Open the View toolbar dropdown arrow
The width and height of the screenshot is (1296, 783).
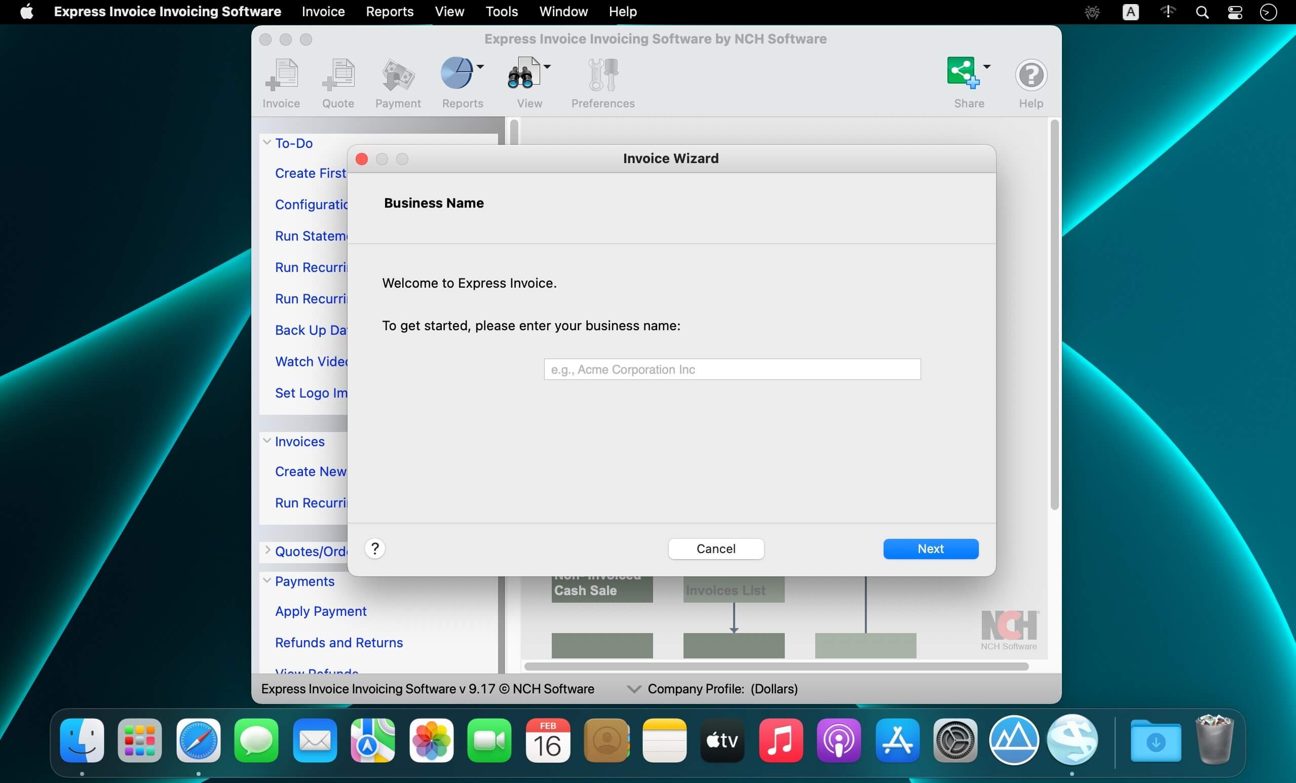pyautogui.click(x=547, y=67)
